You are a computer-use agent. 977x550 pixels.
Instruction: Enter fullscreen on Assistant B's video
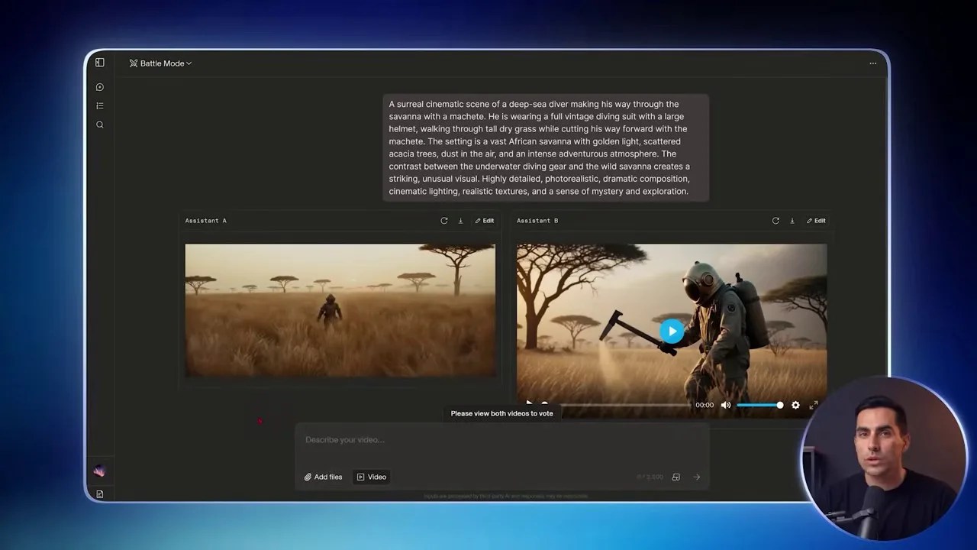[x=814, y=405]
